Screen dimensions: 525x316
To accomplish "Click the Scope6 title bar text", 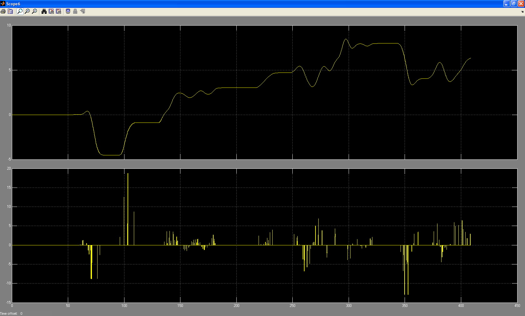I will 13,4.
